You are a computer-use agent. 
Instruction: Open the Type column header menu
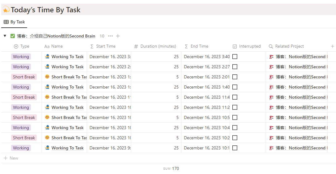point(22,46)
